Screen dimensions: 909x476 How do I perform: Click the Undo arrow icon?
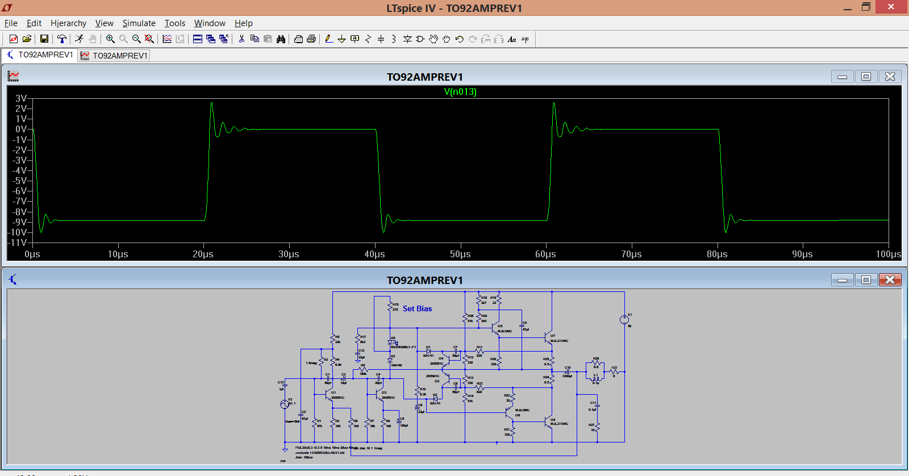[460, 39]
